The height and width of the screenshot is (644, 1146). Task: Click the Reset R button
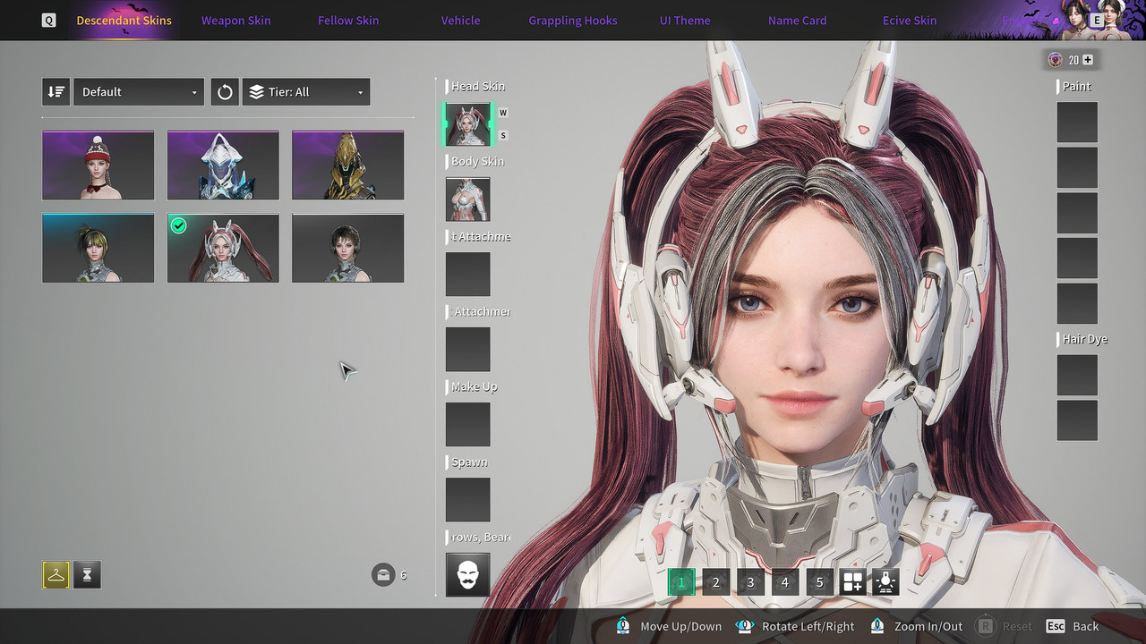[x=1004, y=626]
